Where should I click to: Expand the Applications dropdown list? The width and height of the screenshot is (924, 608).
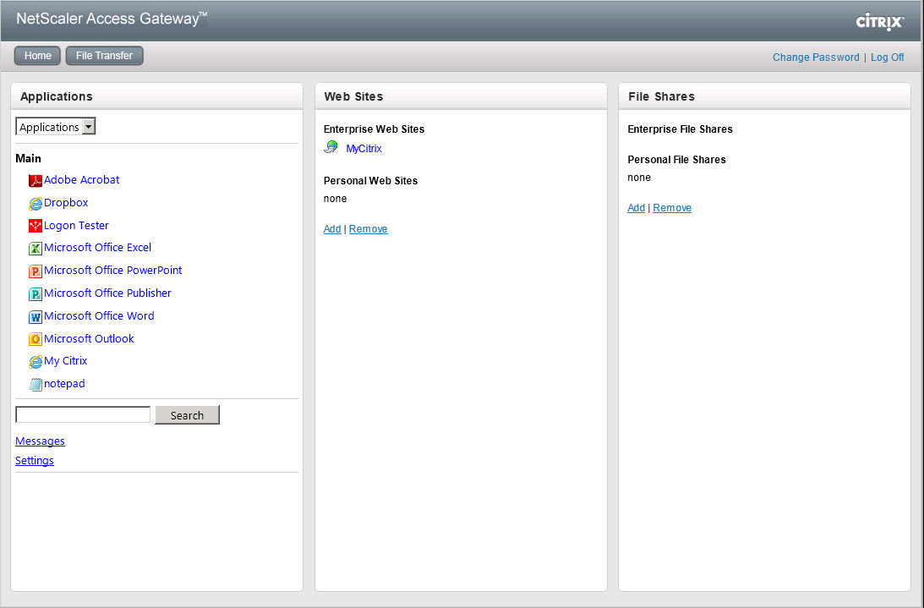(89, 127)
